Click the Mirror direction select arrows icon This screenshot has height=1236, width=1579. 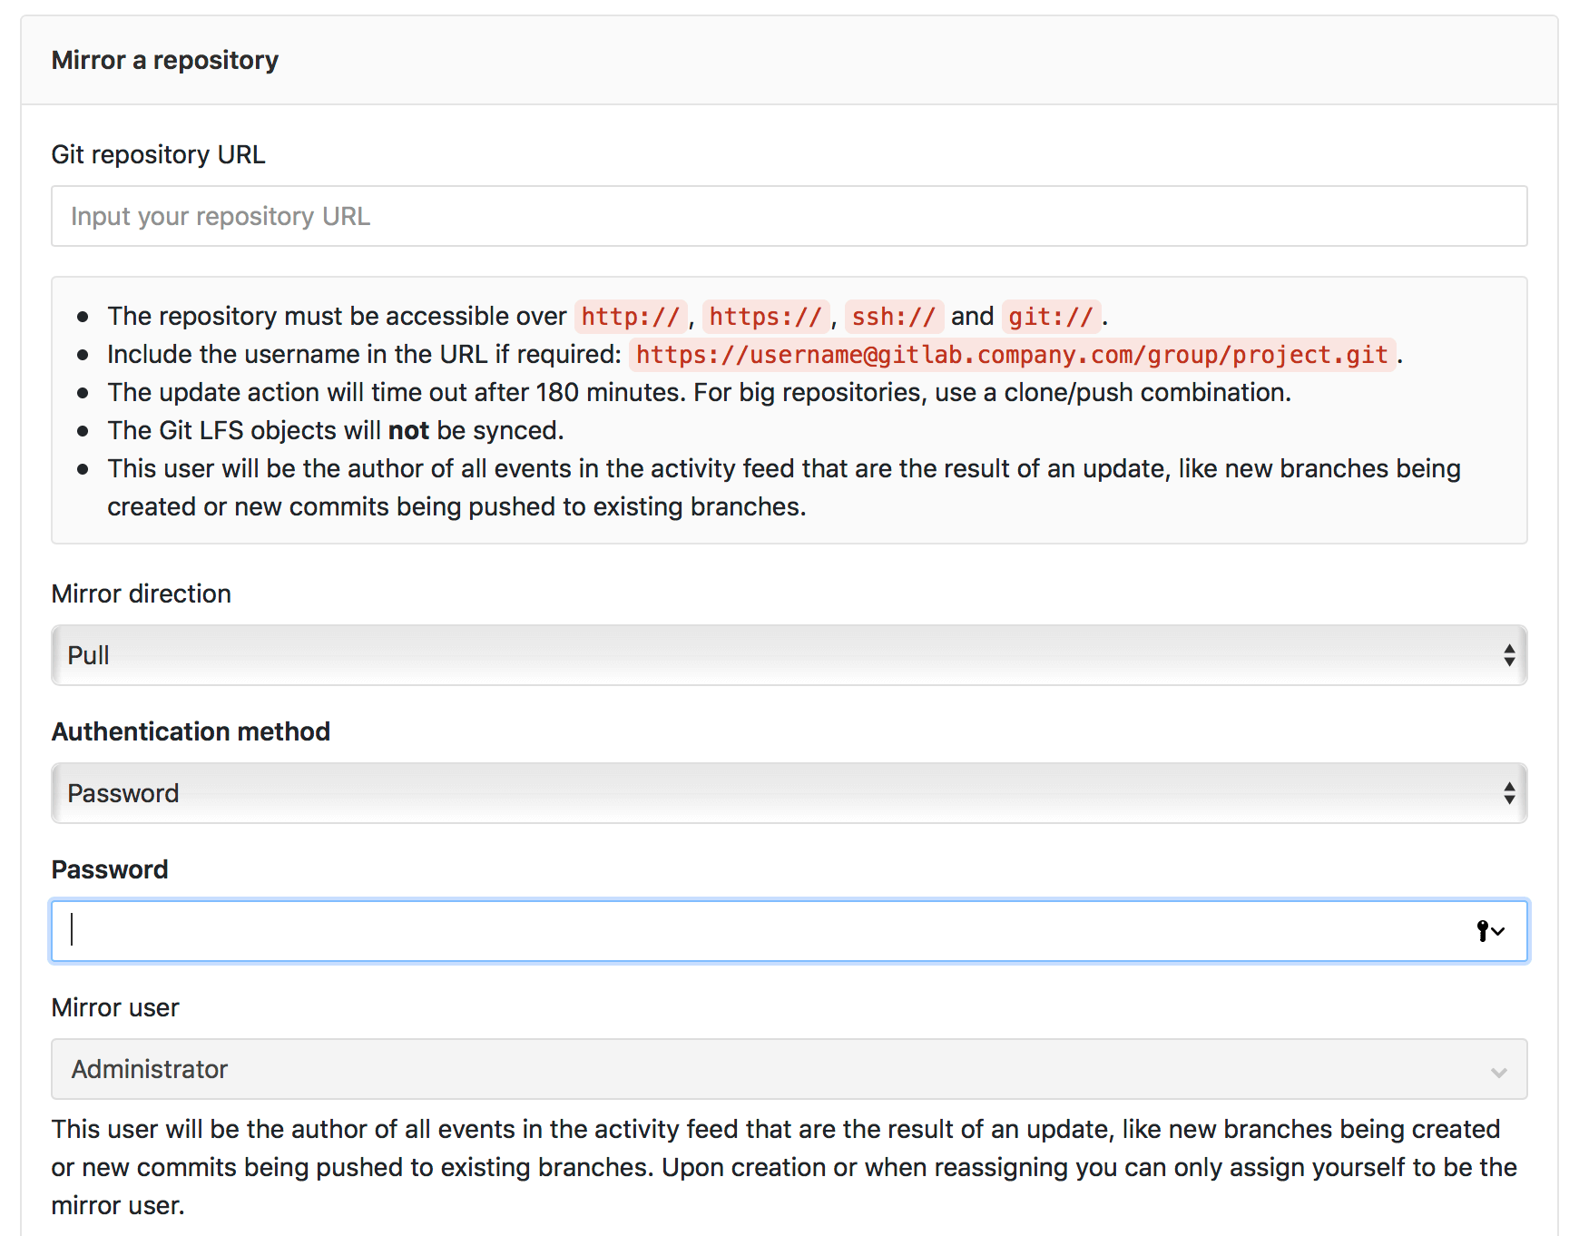[1508, 654]
